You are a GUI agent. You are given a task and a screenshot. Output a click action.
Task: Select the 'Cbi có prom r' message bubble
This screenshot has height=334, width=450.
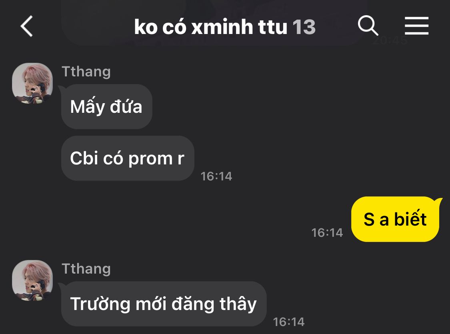[128, 158]
